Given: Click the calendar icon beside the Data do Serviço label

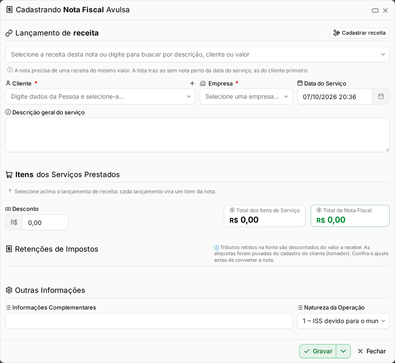Looking at the screenshot, I should pos(300,83).
